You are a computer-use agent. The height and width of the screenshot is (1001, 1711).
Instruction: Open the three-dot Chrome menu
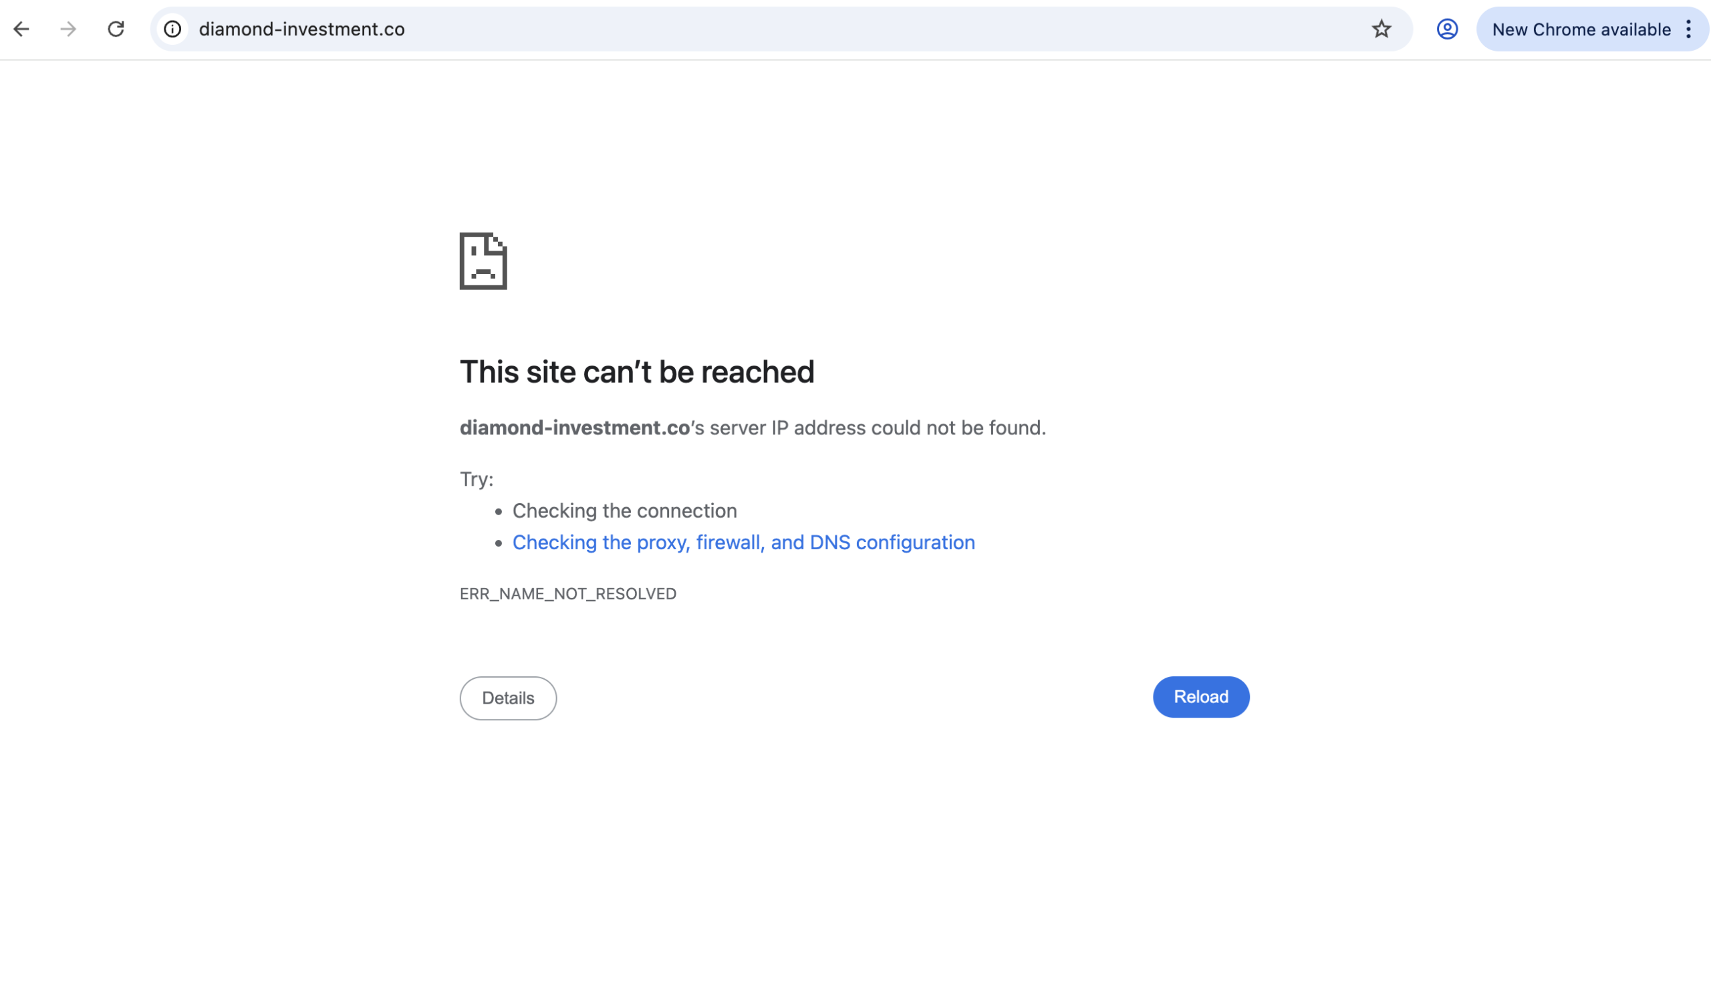coord(1690,29)
